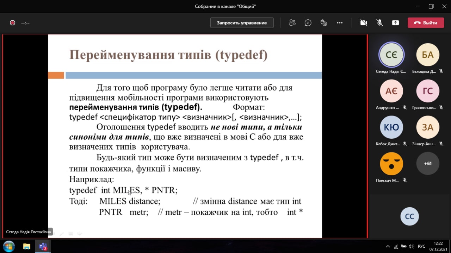Select the СЄ Сегеда Надія avatar

click(x=391, y=55)
